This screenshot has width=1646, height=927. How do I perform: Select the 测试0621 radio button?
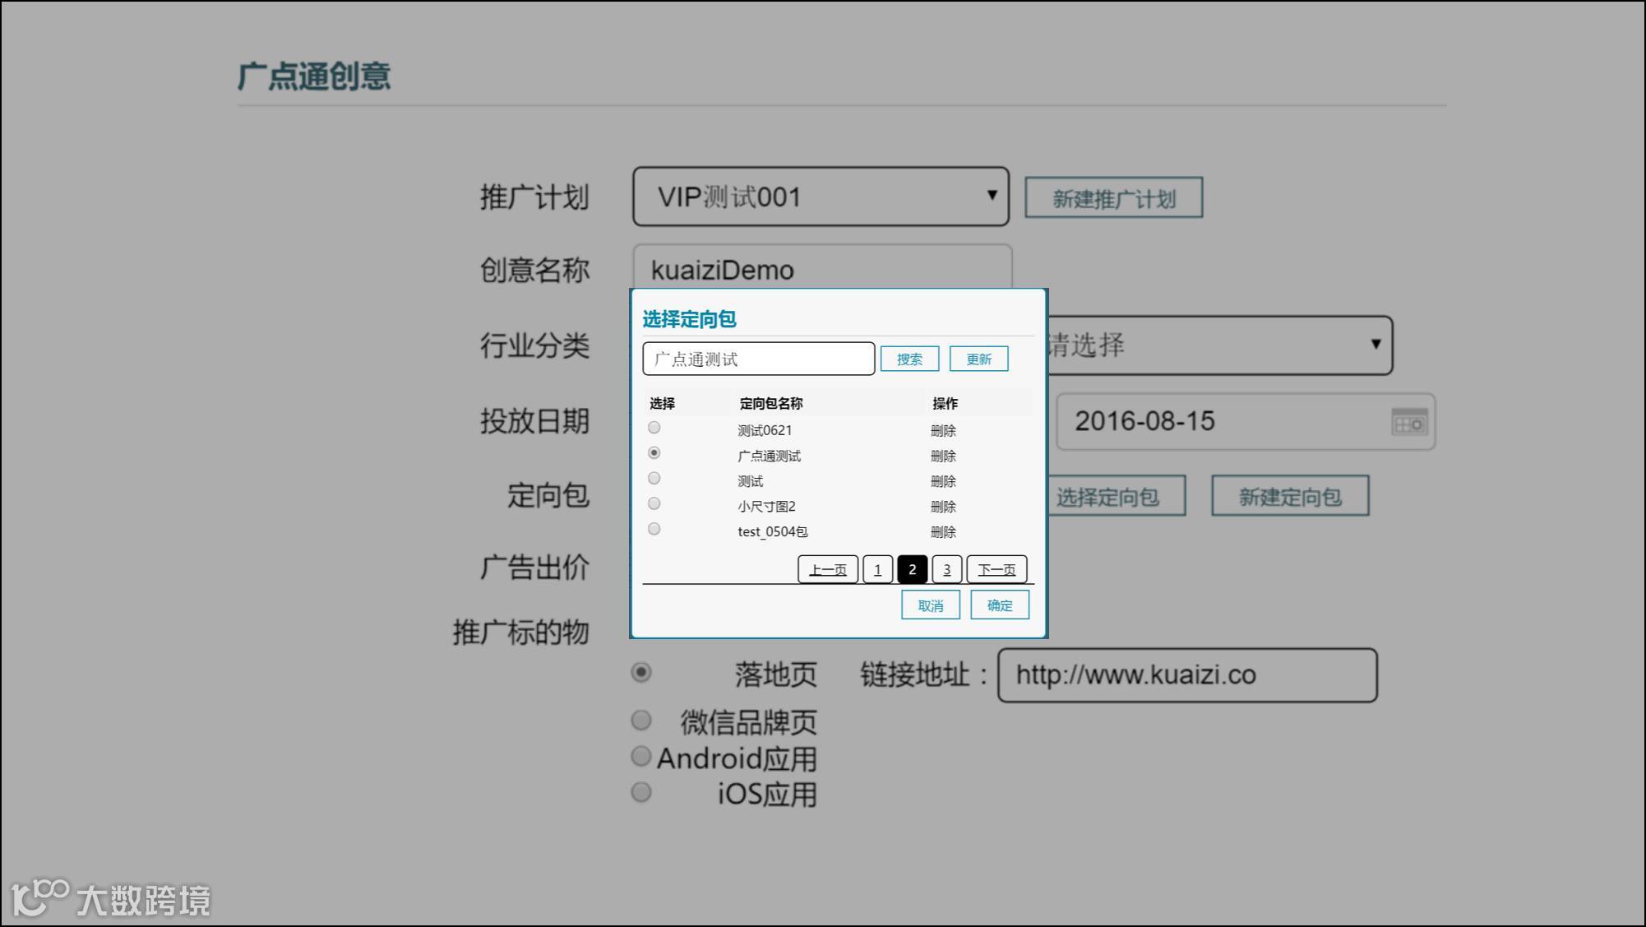tap(654, 428)
